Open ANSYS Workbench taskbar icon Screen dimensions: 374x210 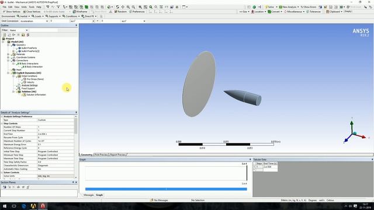click(33, 206)
